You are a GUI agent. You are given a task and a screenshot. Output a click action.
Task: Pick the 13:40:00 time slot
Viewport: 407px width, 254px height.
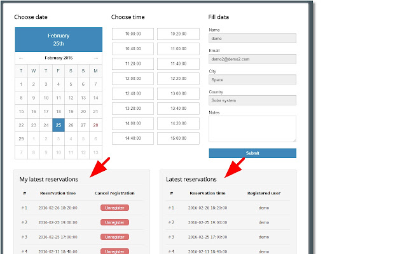tap(178, 109)
